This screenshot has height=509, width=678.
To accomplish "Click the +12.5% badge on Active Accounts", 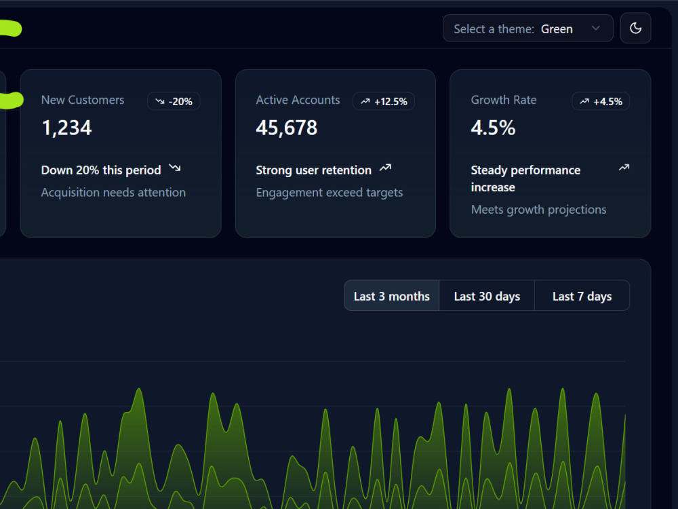I will [x=384, y=101].
